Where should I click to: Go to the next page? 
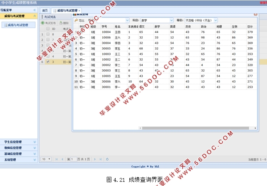tap(95, 159)
